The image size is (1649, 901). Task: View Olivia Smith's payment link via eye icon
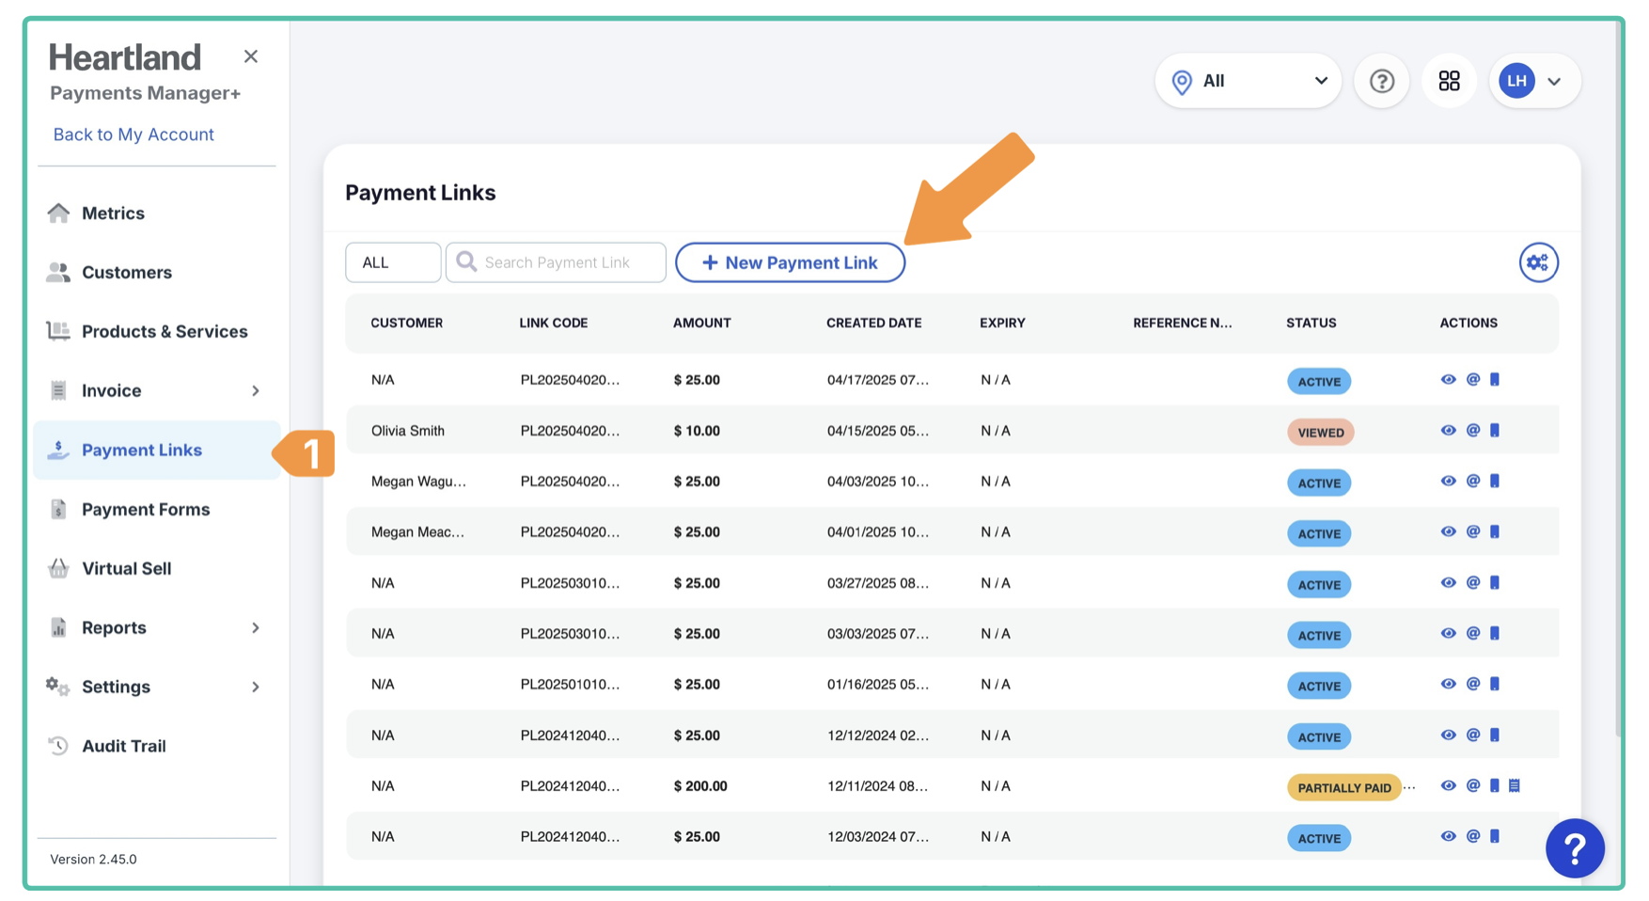(1448, 431)
